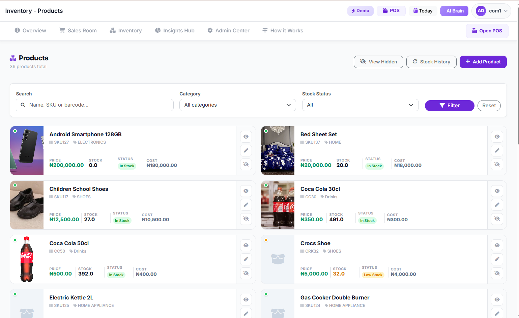Click the POS button in header
Screen dimensions: 519x318
391,11
